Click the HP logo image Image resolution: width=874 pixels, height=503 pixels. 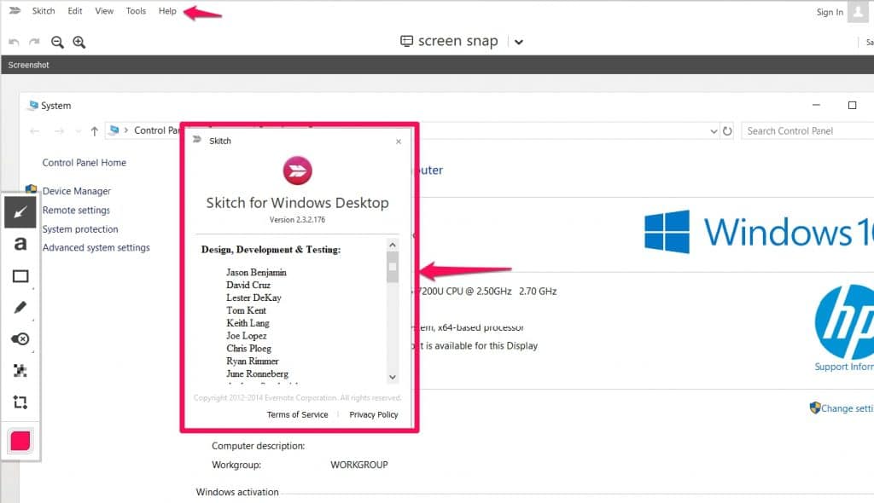click(844, 322)
